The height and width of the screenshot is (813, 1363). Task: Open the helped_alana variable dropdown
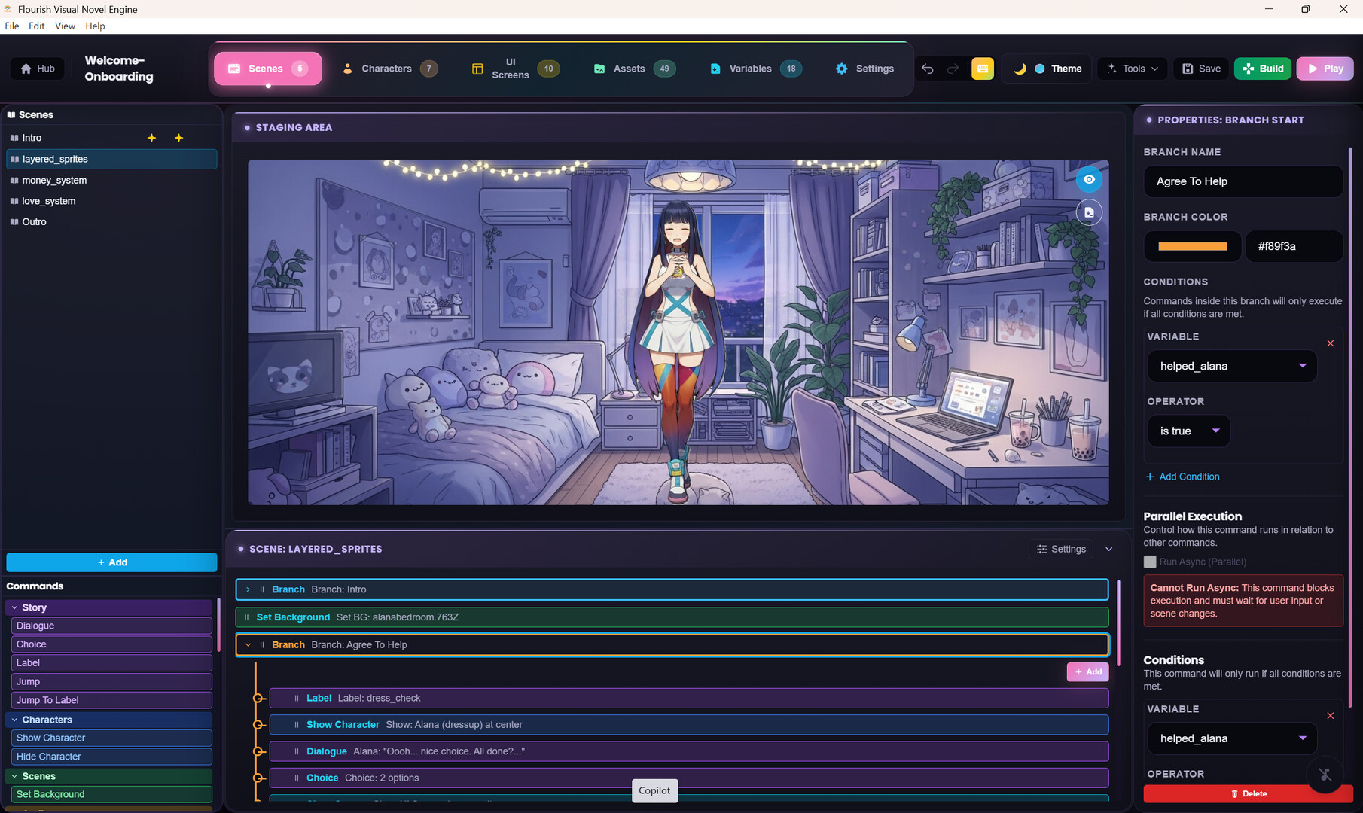pyautogui.click(x=1231, y=366)
